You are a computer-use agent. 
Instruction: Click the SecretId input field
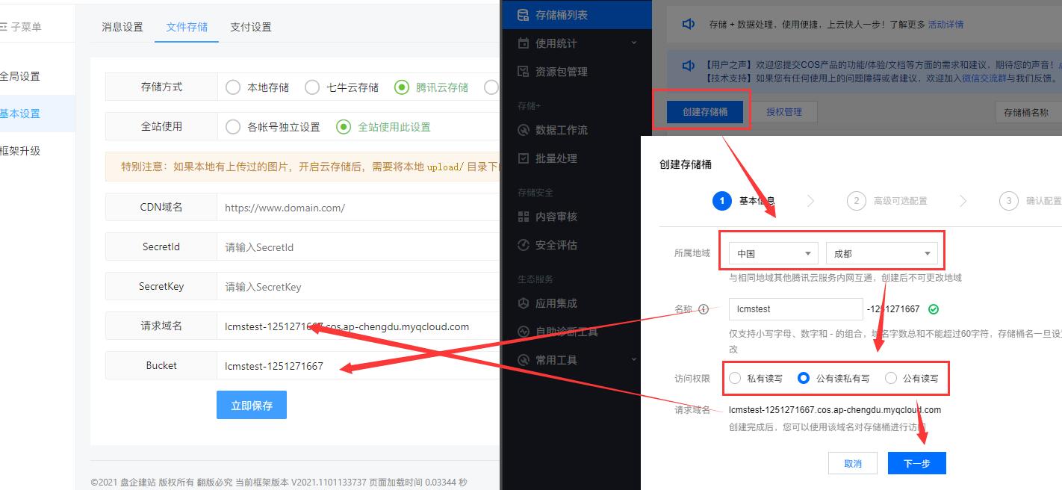pos(358,247)
